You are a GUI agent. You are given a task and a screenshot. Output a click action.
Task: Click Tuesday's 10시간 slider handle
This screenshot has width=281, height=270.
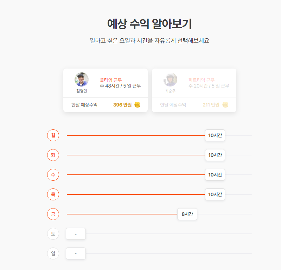215,155
